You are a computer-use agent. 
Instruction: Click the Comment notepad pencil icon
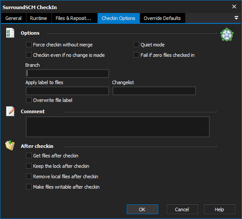[x=10, y=111]
